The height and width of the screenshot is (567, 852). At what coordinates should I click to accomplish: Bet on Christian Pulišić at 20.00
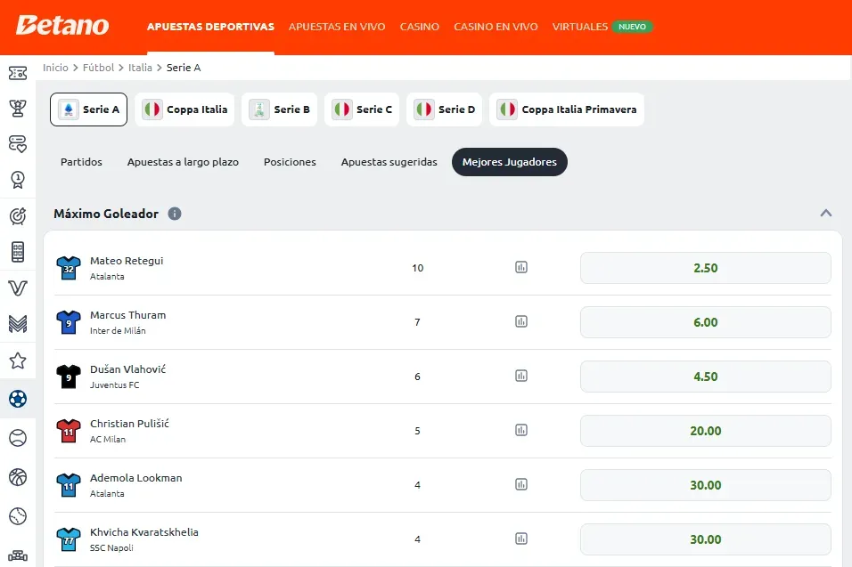(705, 431)
